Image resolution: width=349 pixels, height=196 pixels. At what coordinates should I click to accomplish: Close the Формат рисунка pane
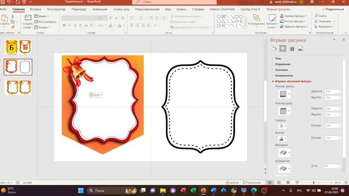[344, 40]
